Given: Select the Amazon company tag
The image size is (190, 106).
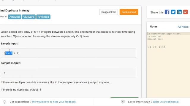Looking at the screenshot, I should 15,17.
